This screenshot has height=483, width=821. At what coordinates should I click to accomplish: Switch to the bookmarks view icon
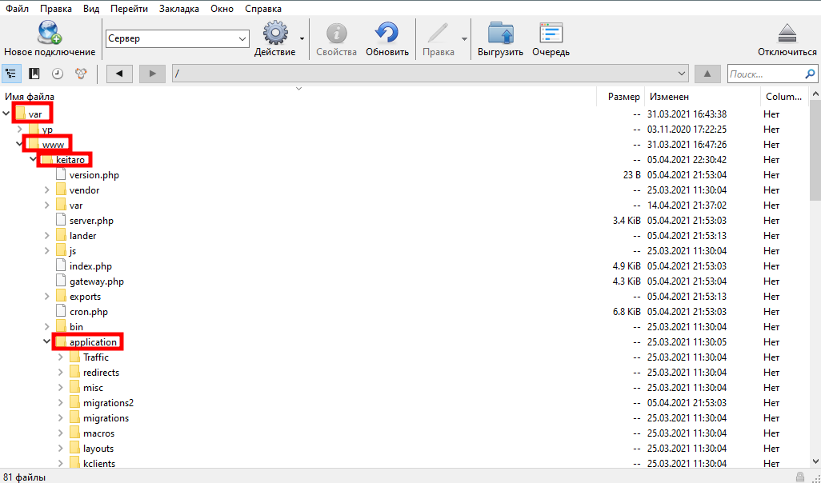click(x=34, y=74)
